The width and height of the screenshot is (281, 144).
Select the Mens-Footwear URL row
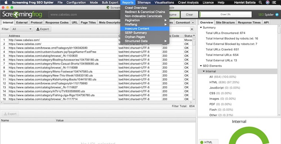click(x=63, y=71)
